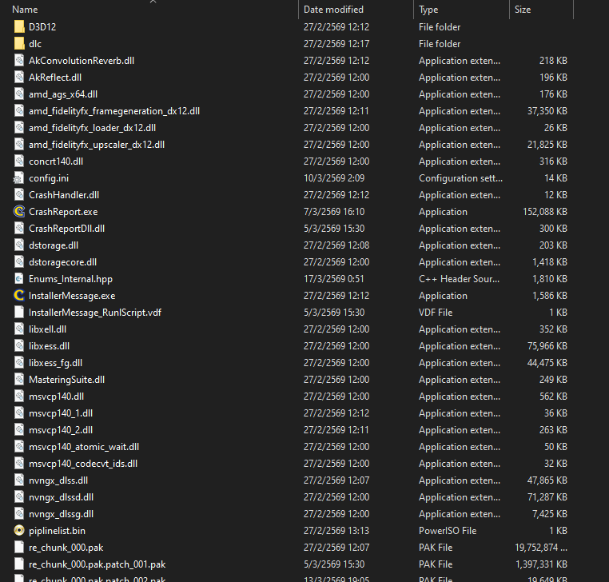This screenshot has width=609, height=582.
Task: Click the Enums_Internal.hpp header file icon
Action: point(20,279)
